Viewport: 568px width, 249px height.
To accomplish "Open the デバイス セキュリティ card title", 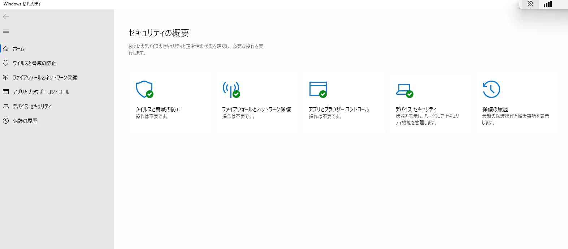I will pyautogui.click(x=416, y=109).
